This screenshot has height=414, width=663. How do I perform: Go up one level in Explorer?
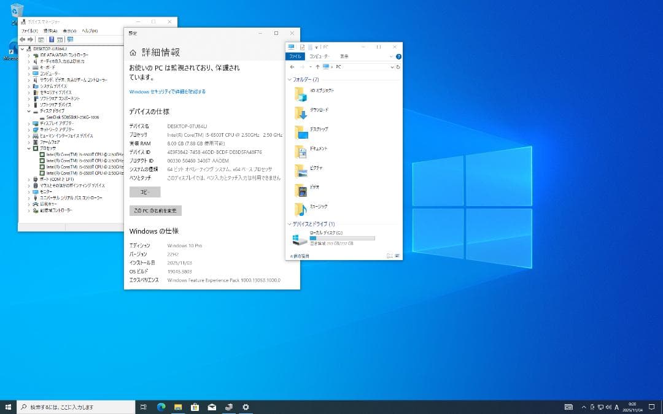317,67
